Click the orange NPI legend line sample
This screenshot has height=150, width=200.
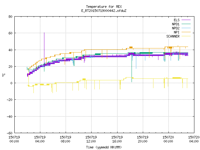[x=186, y=32]
